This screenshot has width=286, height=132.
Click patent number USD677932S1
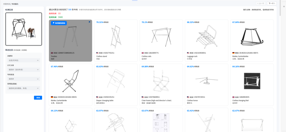point(109,53)
